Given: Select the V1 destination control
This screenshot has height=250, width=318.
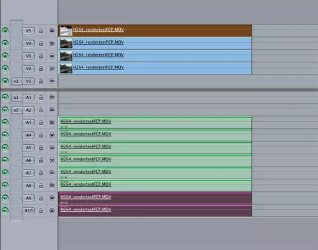Looking at the screenshot, I should 28,81.
